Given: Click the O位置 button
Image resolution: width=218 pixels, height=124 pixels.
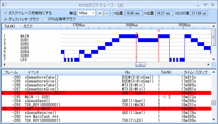Looking at the screenshot, I should coord(149,13).
